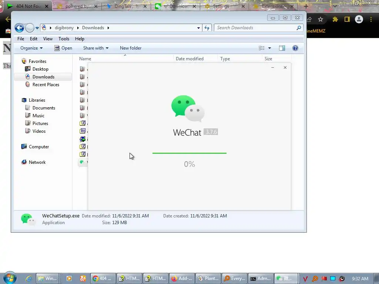Switch to the Settings Chrome tab
This screenshot has width=379, height=284.
point(225,6)
